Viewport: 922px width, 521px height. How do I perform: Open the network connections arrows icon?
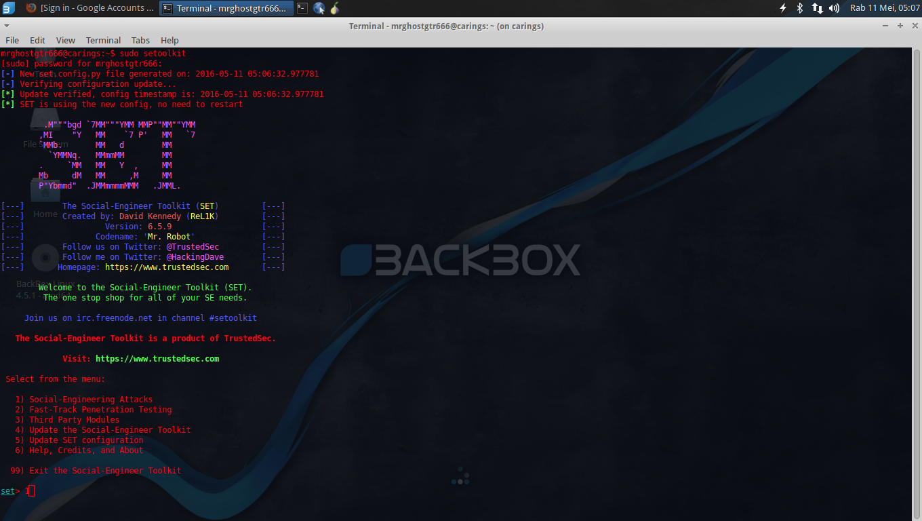pos(817,8)
